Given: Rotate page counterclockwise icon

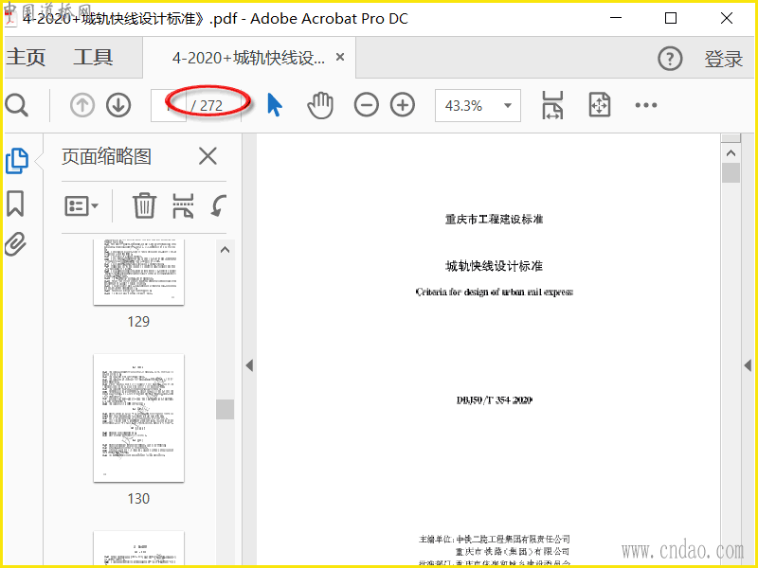Looking at the screenshot, I should coord(219,205).
